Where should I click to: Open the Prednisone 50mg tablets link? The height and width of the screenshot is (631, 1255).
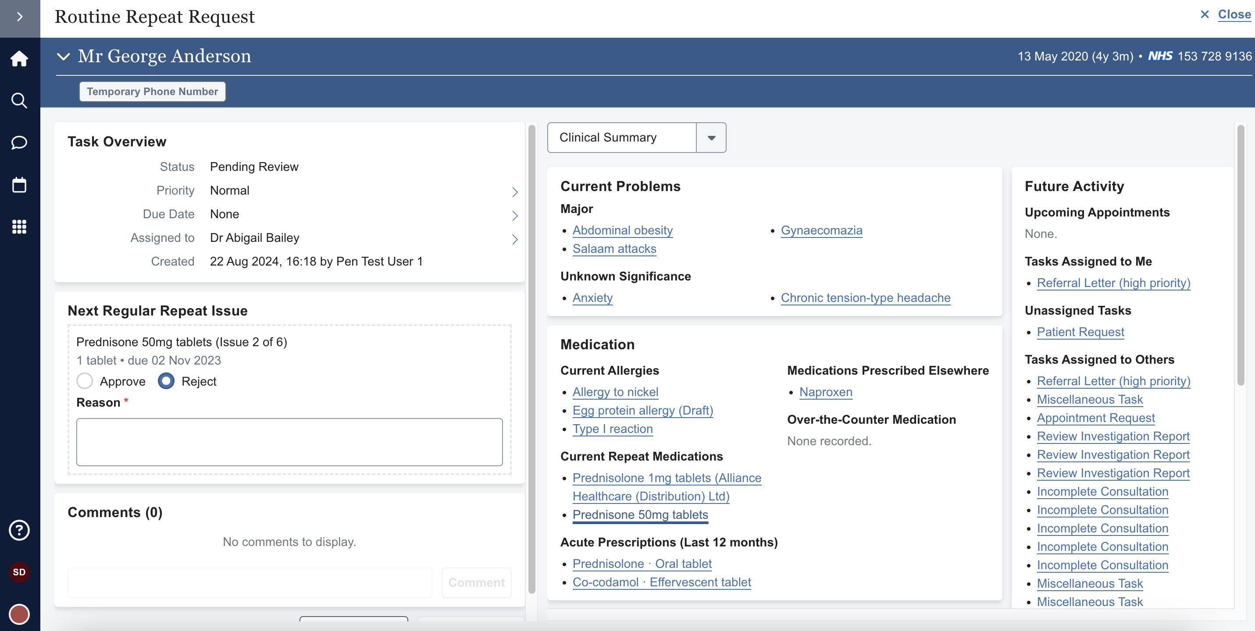[x=640, y=514]
